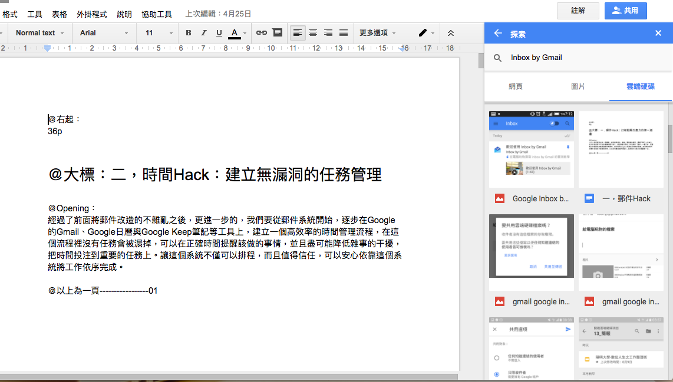Screen dimensions: 673x382
Task: Click the 36p line
Action: (55, 131)
